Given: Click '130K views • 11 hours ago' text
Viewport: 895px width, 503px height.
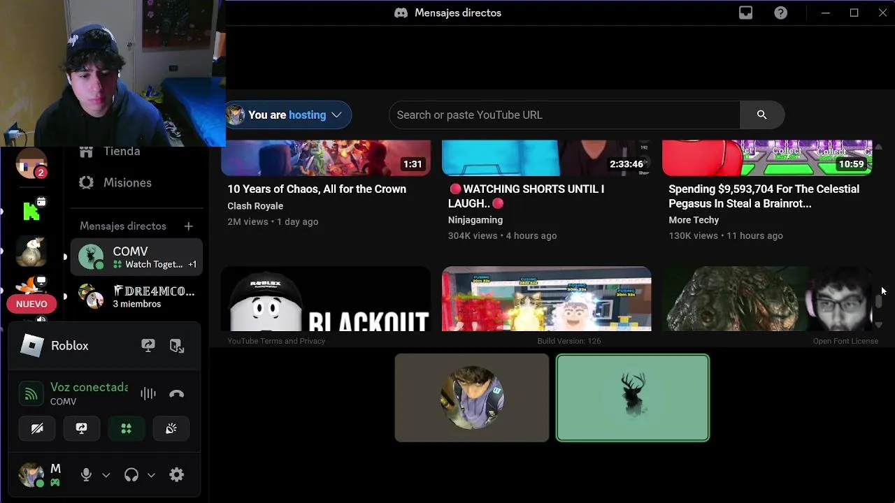Looking at the screenshot, I should (x=726, y=235).
